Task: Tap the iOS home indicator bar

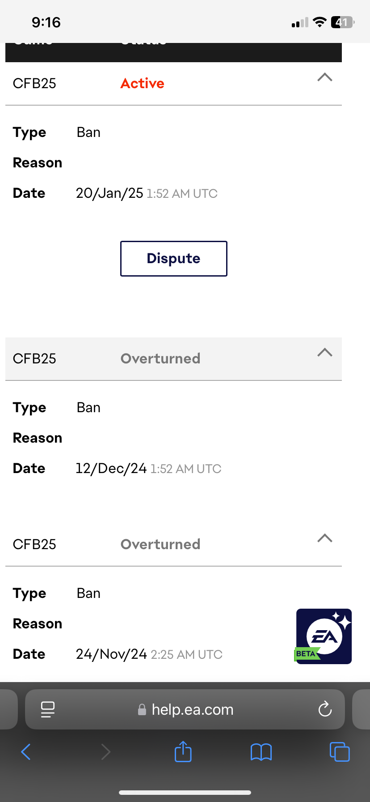Action: [185, 792]
